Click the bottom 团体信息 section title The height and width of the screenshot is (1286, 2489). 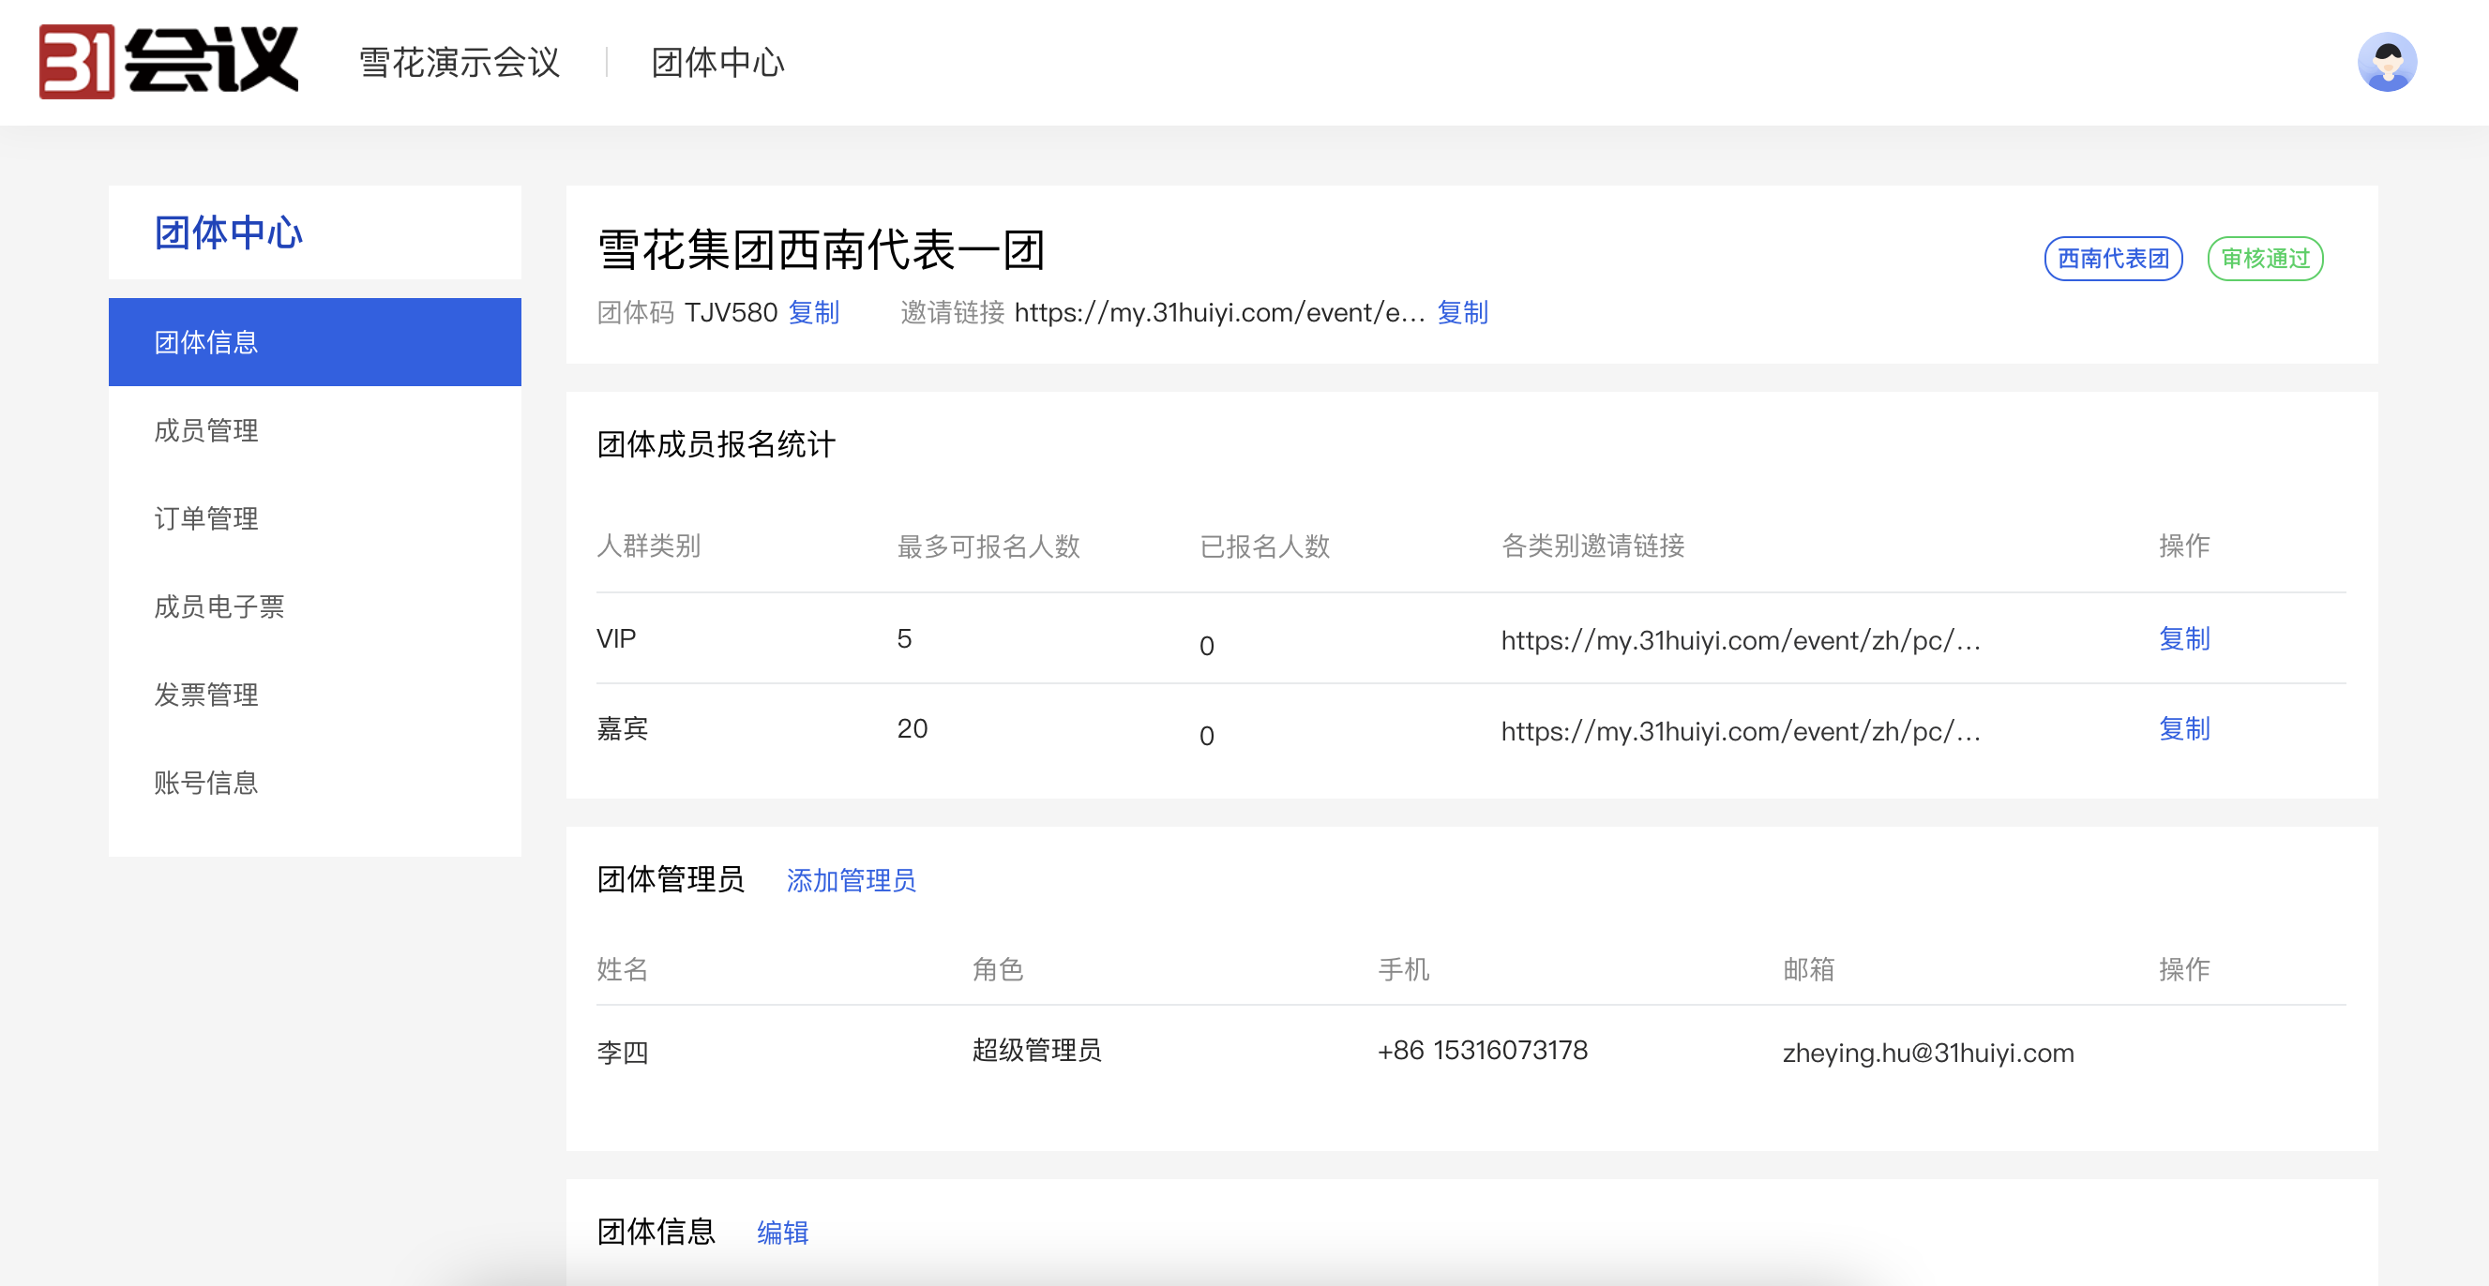[656, 1232]
